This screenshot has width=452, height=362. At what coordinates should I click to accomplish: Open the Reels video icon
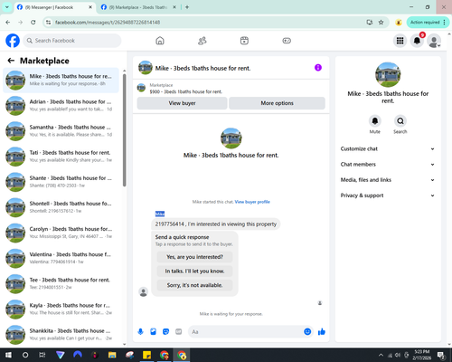pos(244,41)
